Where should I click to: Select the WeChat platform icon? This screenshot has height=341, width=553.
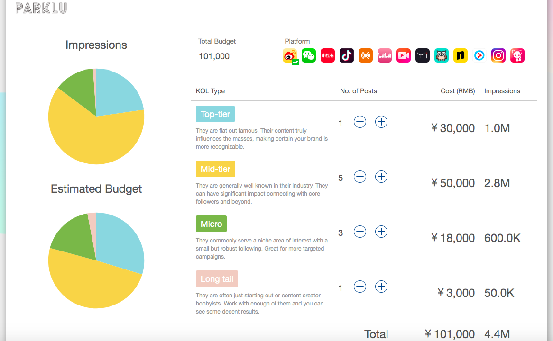click(x=309, y=55)
